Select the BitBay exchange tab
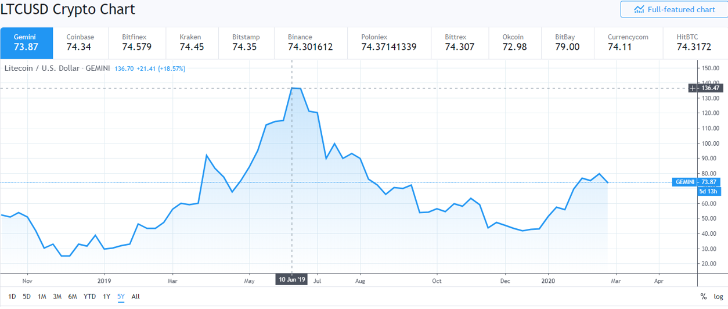 pyautogui.click(x=567, y=42)
